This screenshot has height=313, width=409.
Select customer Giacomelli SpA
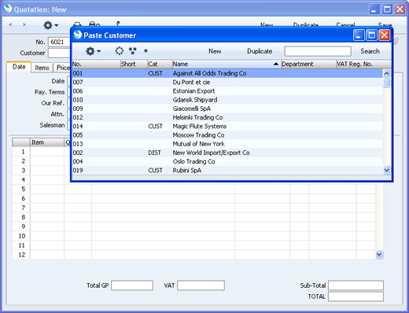227,109
